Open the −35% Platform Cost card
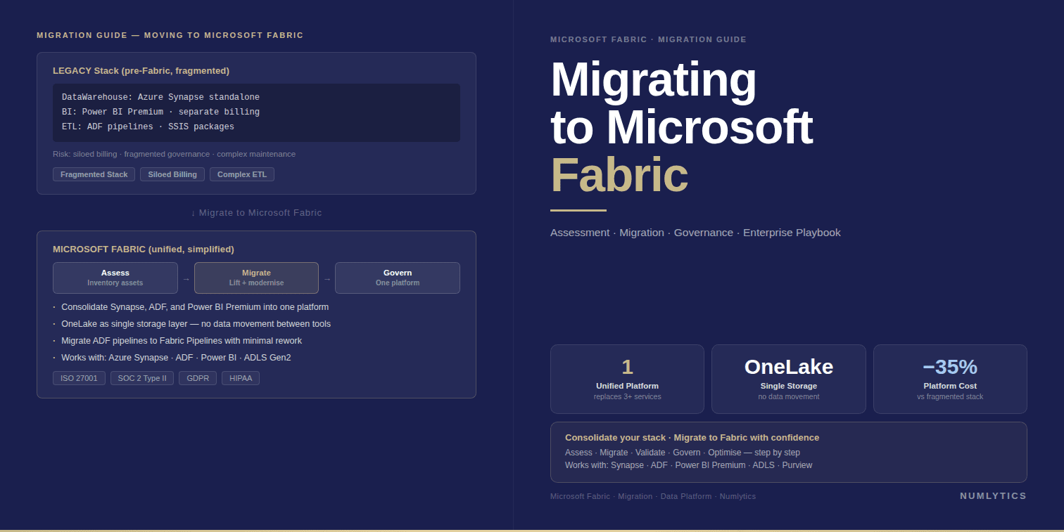Image resolution: width=1064 pixels, height=532 pixels. coord(950,379)
